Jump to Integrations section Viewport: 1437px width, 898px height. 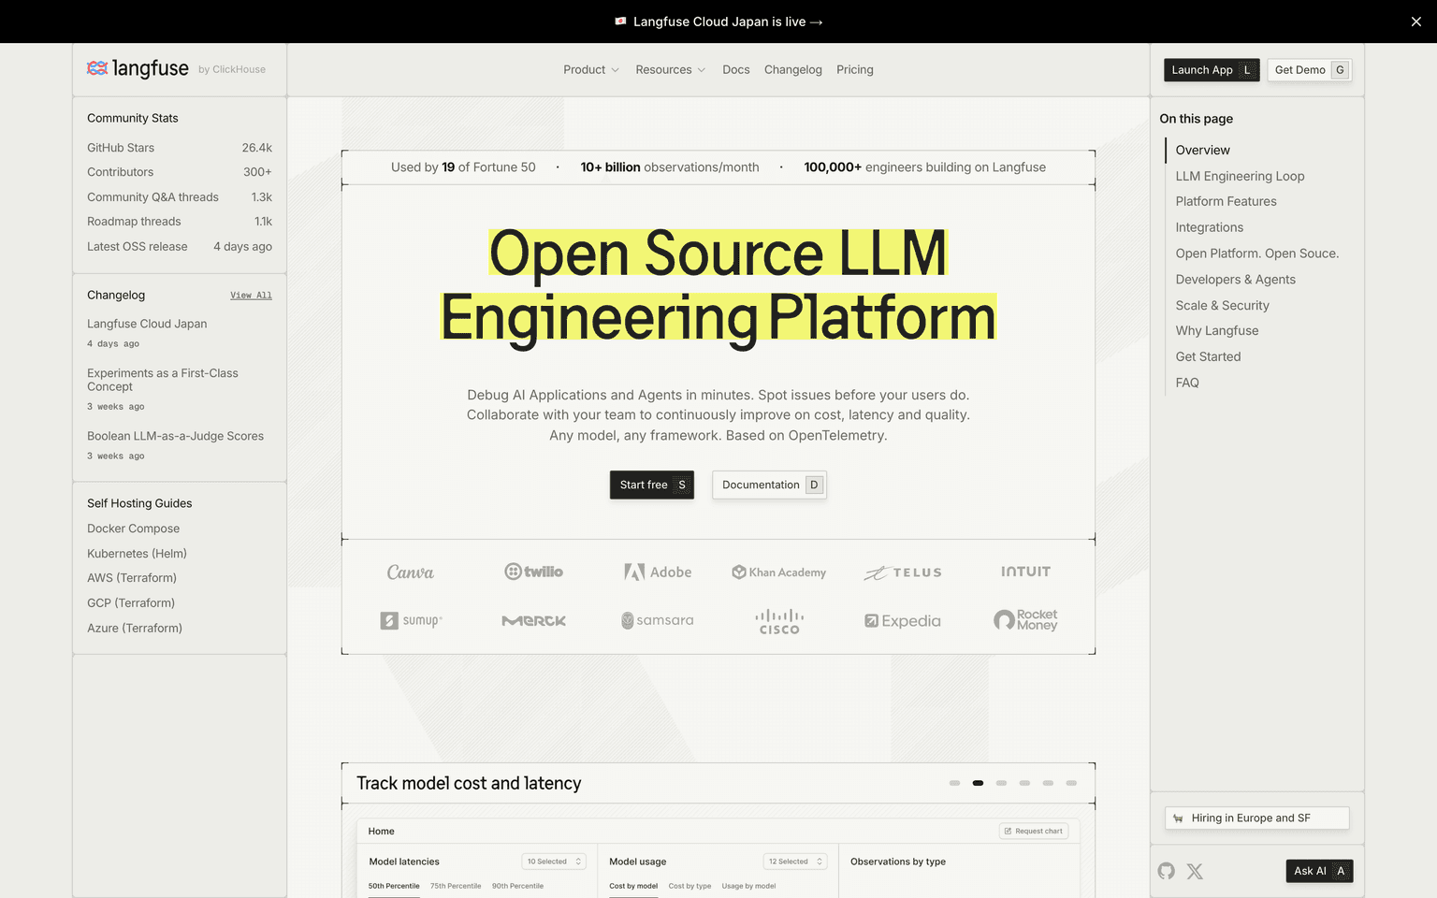pos(1209,227)
